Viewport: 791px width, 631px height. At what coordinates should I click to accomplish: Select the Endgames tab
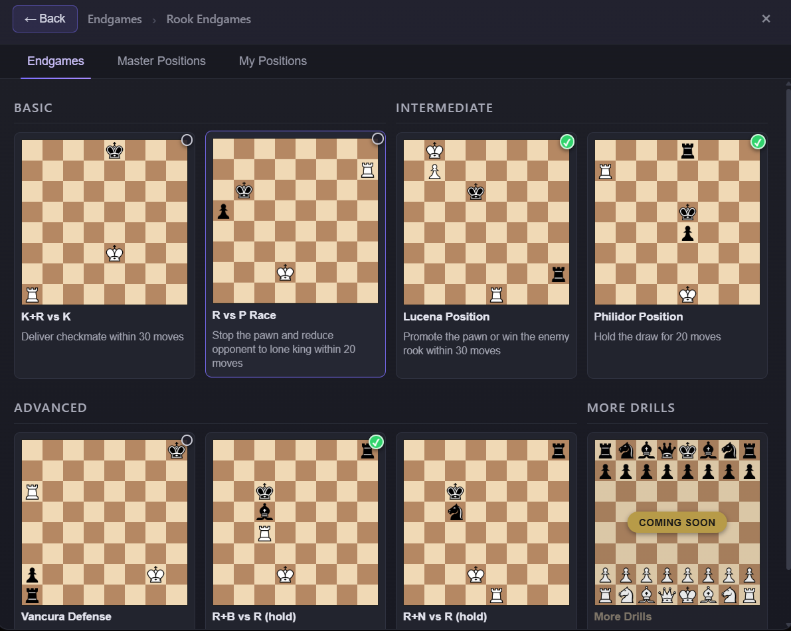pyautogui.click(x=56, y=61)
